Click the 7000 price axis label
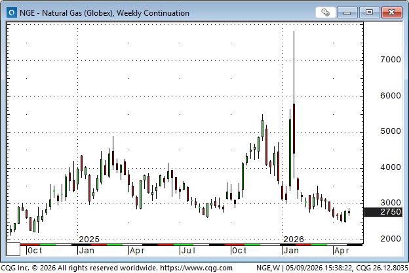This screenshot has width=409, height=273. 390,60
